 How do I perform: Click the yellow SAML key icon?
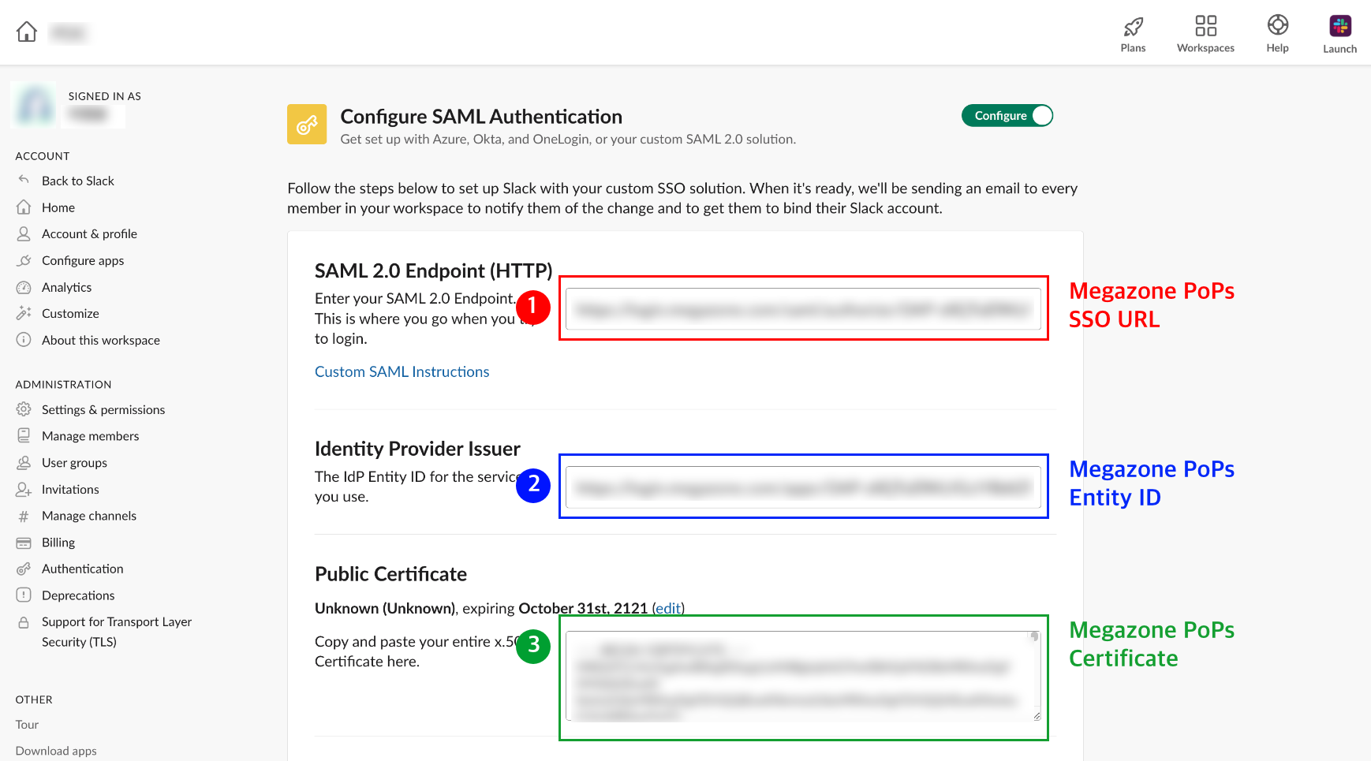pos(307,125)
